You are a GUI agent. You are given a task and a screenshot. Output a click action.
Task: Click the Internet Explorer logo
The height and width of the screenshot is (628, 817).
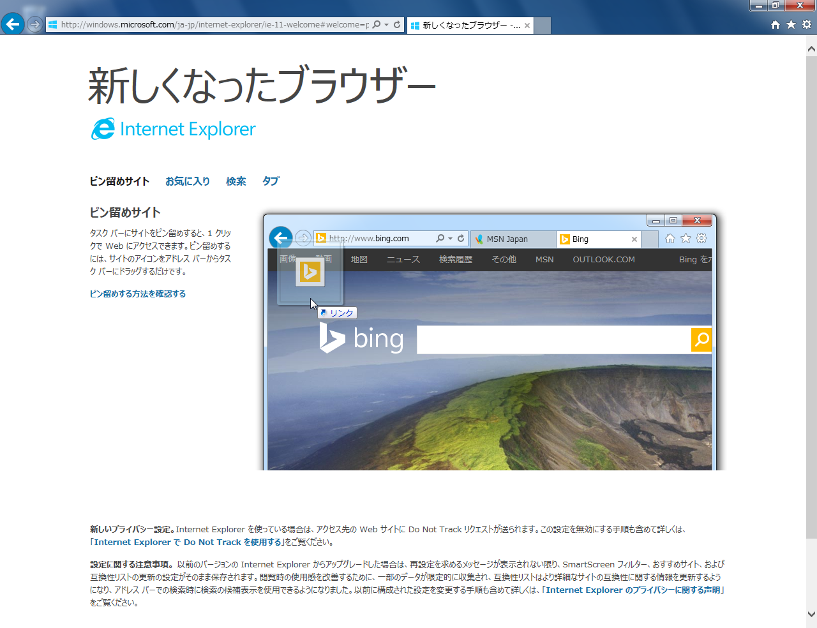[x=173, y=129]
